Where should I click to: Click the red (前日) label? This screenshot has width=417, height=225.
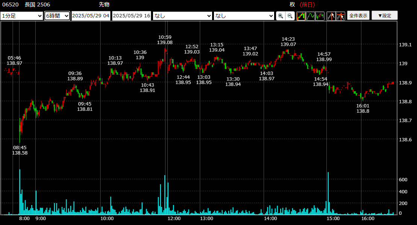307,5
